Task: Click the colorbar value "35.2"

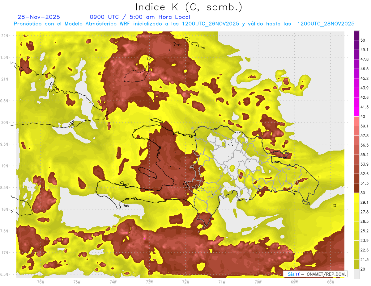Action: (x=365, y=155)
